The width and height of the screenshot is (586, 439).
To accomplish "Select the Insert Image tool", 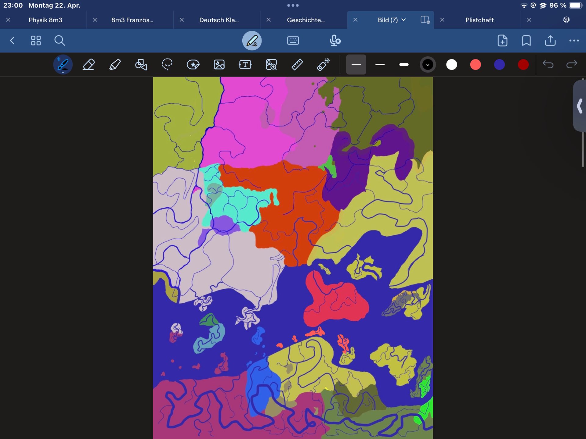I will [x=219, y=65].
